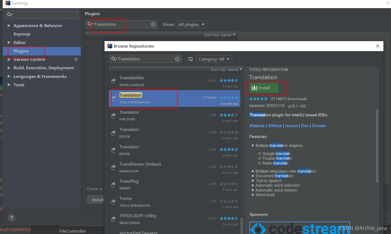Open the plugin Issues link
Screen dimensions: 391x234
291,126
